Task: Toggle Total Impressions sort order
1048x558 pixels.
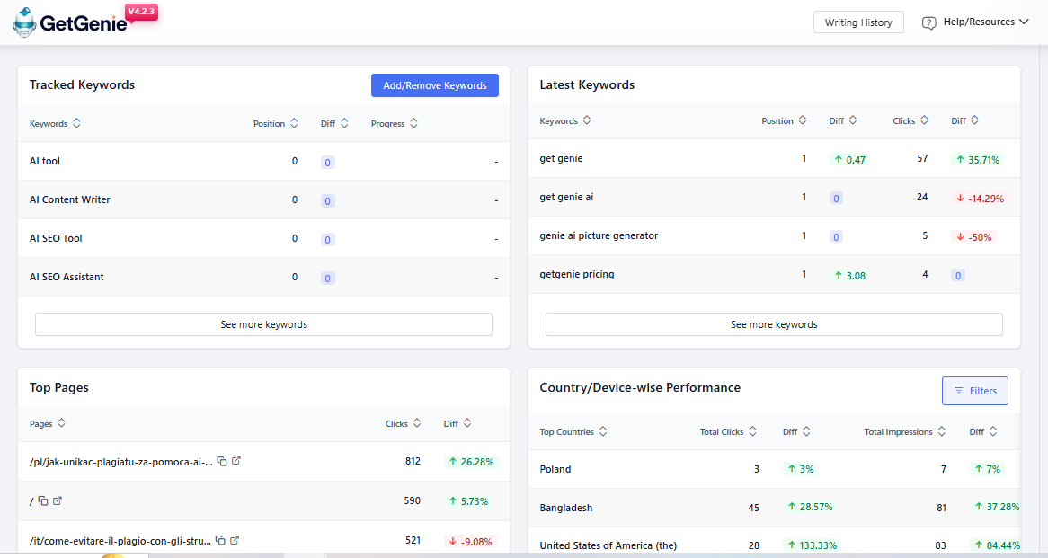Action: coord(942,431)
